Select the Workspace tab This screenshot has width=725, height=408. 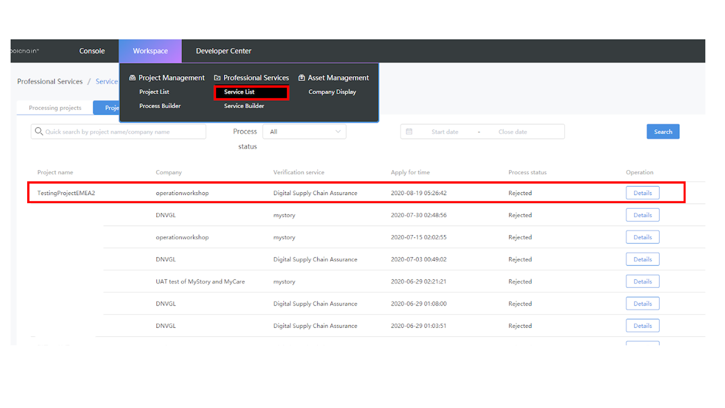click(150, 51)
